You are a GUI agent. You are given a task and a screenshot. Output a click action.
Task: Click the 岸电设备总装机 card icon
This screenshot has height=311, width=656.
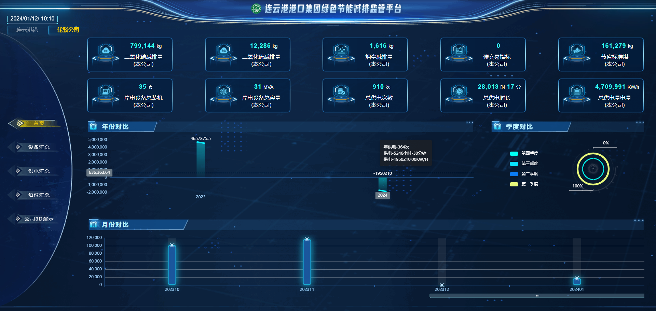pyautogui.click(x=106, y=95)
